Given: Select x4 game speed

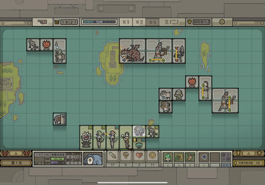Looking at the screenshot, I should [x=152, y=22].
